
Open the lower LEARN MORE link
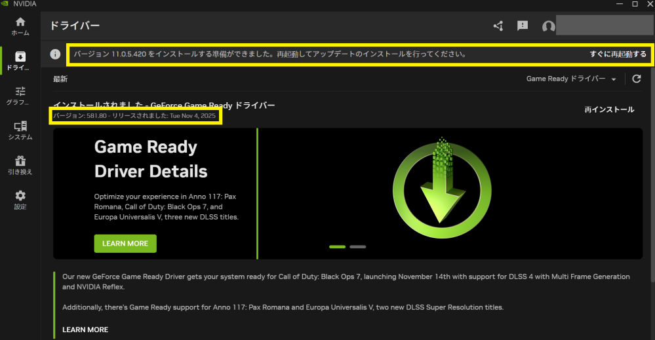85,330
